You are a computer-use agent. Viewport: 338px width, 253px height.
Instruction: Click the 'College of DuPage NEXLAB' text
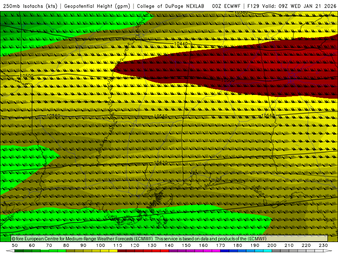point(171,6)
